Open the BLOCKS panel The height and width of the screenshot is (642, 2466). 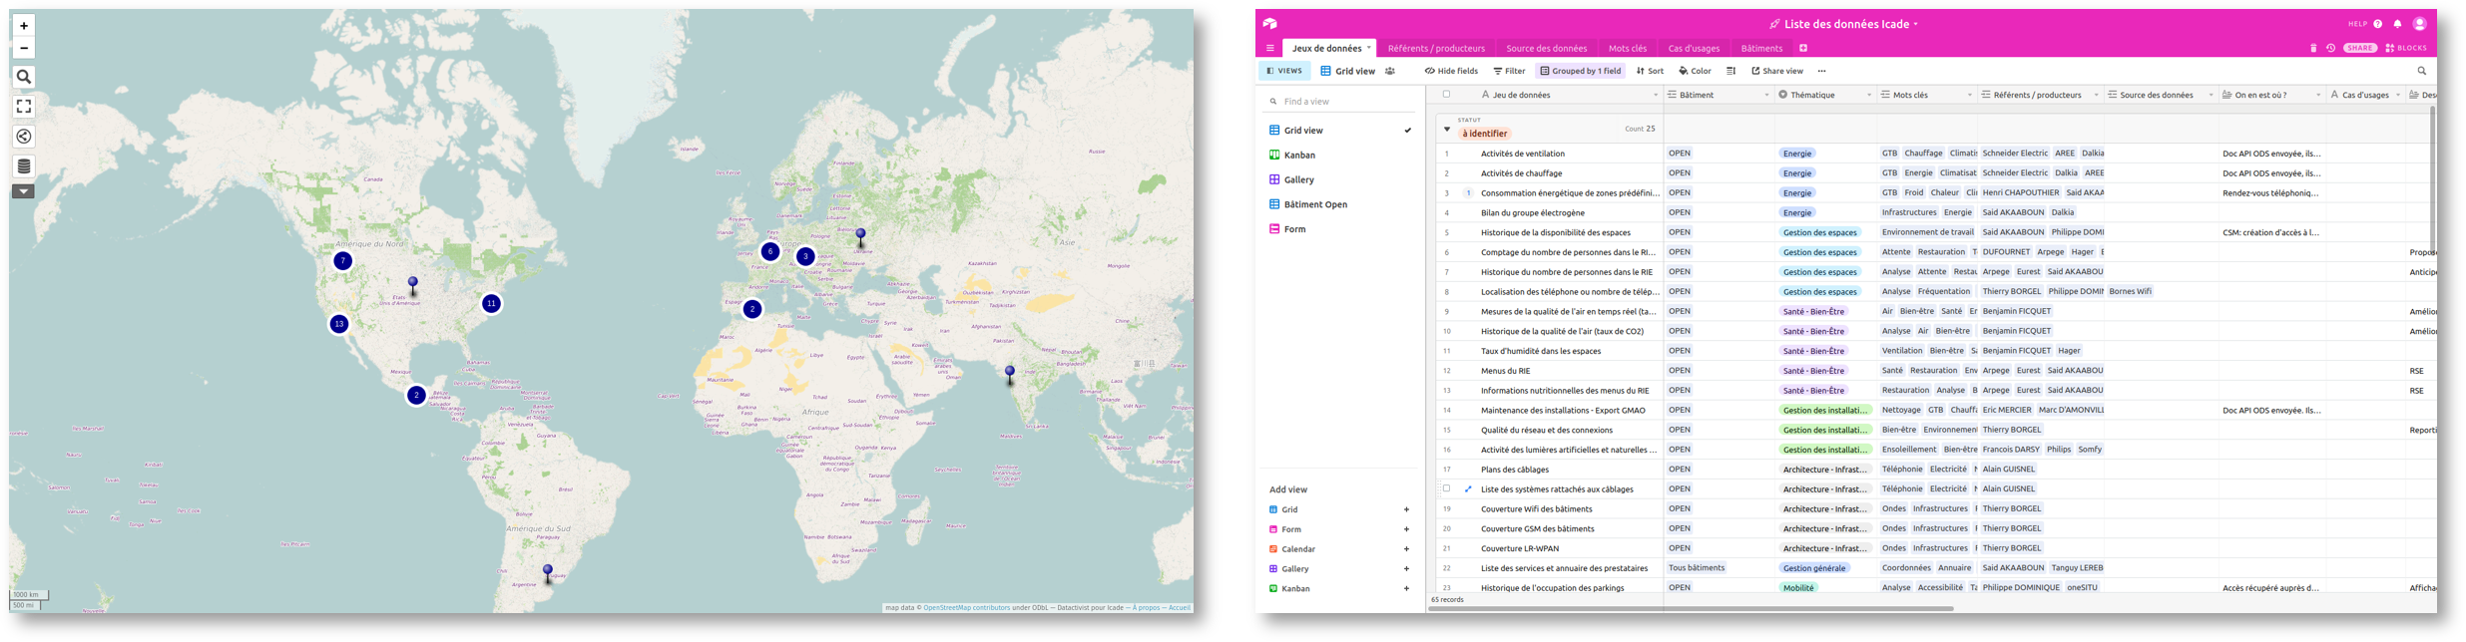pyautogui.click(x=2406, y=48)
